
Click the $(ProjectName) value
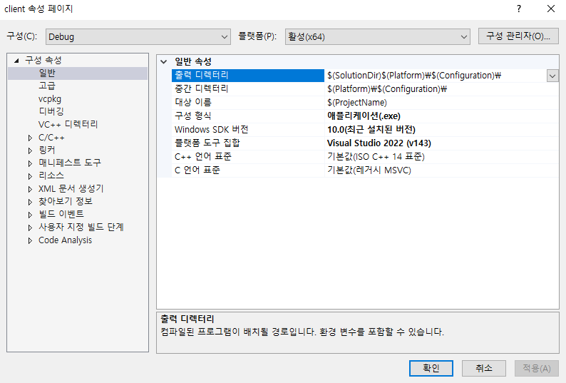click(x=357, y=103)
